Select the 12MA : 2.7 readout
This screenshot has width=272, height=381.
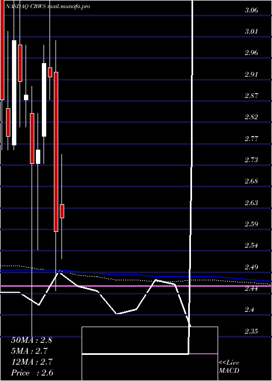click(x=32, y=362)
